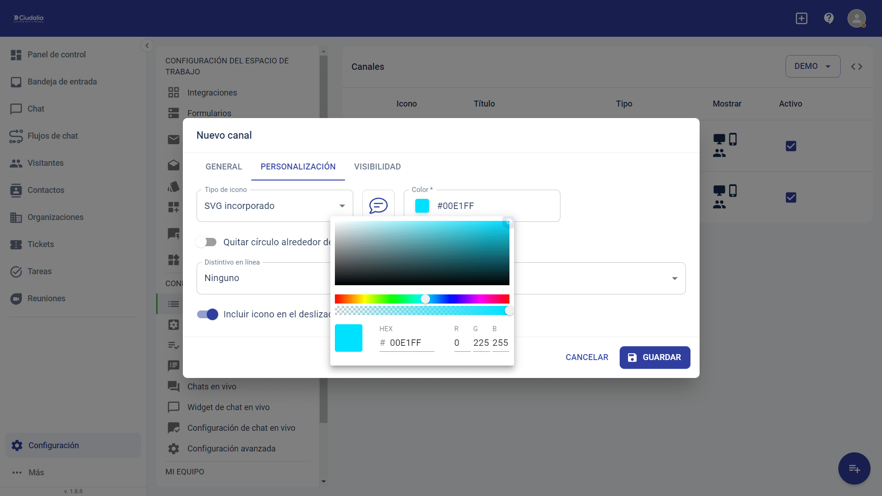
Task: Click the floating add-list button
Action: pyautogui.click(x=854, y=468)
